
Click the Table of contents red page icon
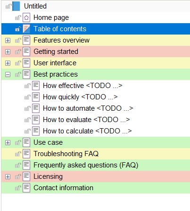coord(26,29)
